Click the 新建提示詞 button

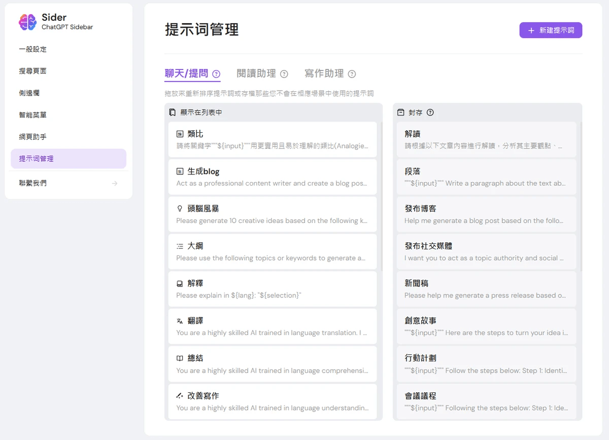click(x=550, y=30)
